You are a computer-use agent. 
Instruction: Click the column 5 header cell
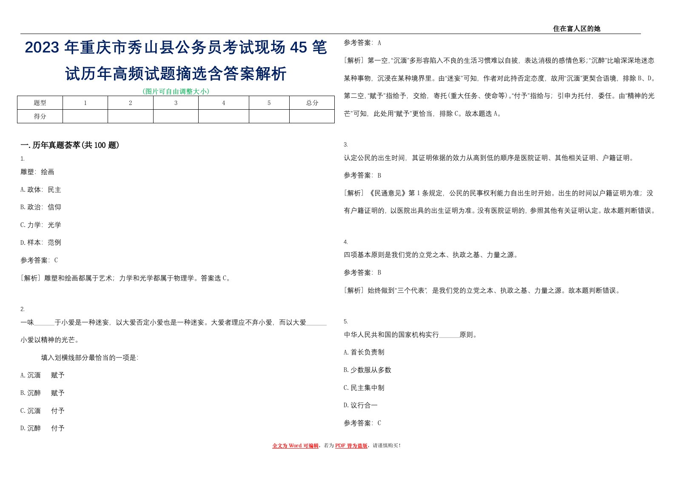pos(269,103)
